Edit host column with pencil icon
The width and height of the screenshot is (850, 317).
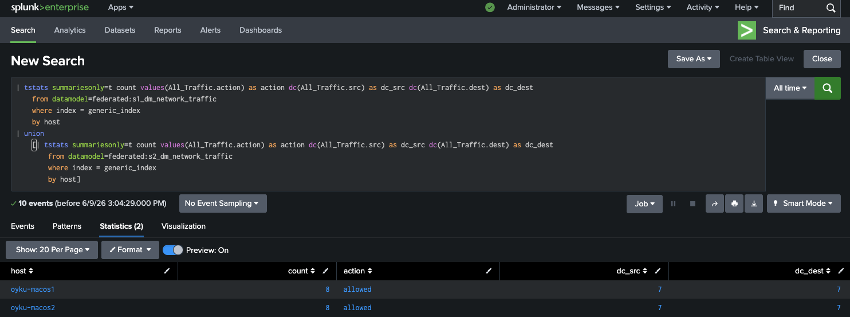click(167, 271)
